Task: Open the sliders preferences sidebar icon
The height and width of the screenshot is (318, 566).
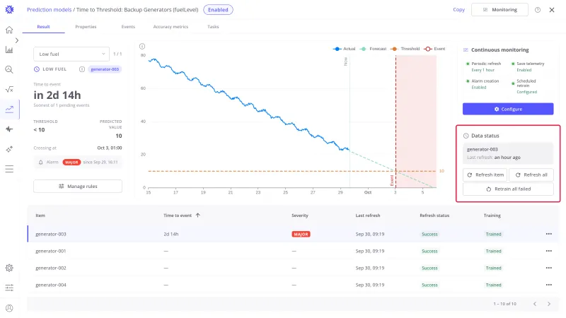Action: (9, 288)
